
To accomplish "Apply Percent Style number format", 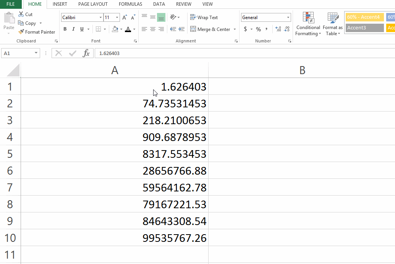I will click(258, 29).
